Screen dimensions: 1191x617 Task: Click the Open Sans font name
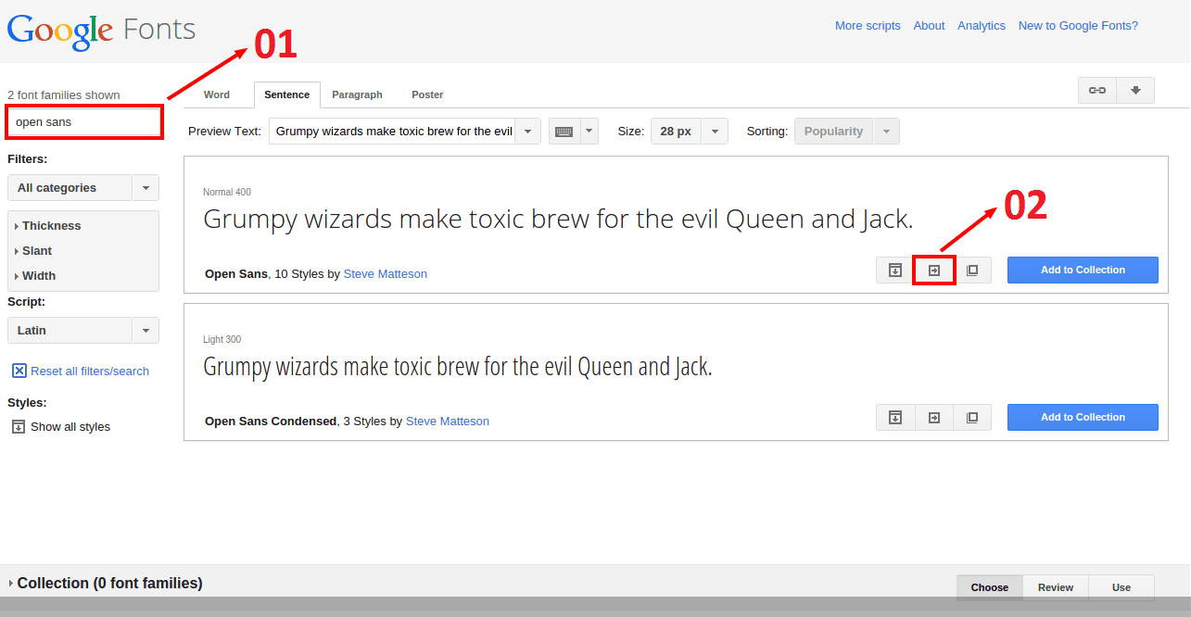236,274
